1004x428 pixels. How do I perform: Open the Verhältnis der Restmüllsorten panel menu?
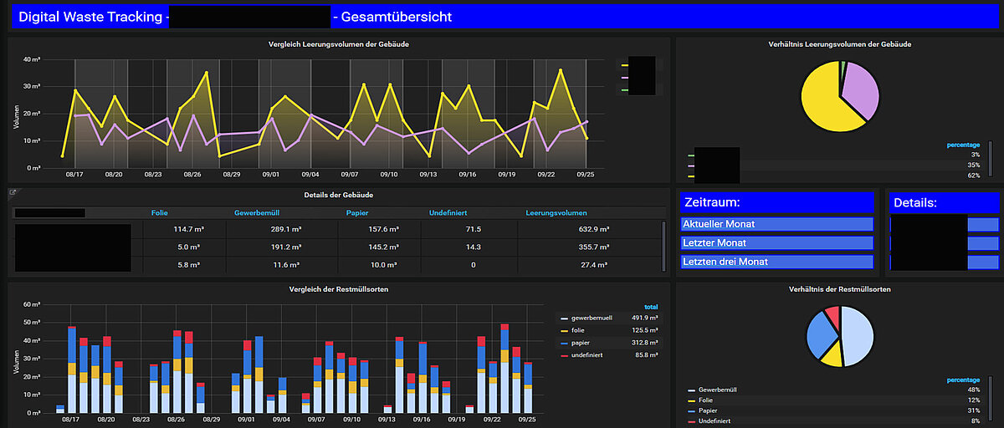coord(839,289)
